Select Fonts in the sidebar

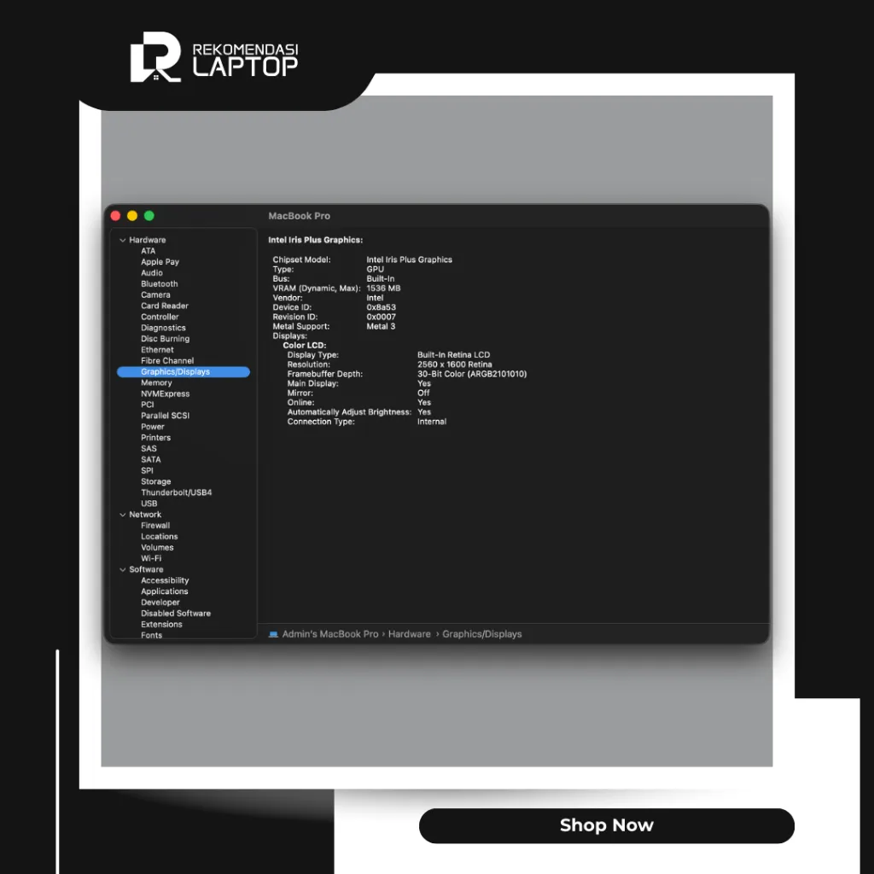[x=154, y=635]
